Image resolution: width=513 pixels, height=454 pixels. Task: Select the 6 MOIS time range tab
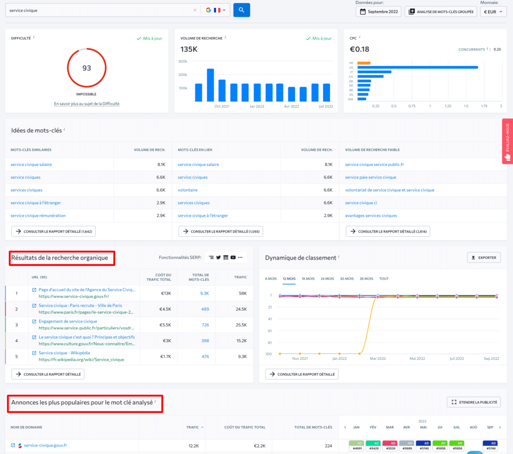[x=271, y=279]
